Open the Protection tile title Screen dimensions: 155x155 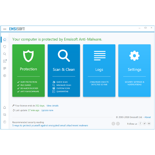coord(28,69)
